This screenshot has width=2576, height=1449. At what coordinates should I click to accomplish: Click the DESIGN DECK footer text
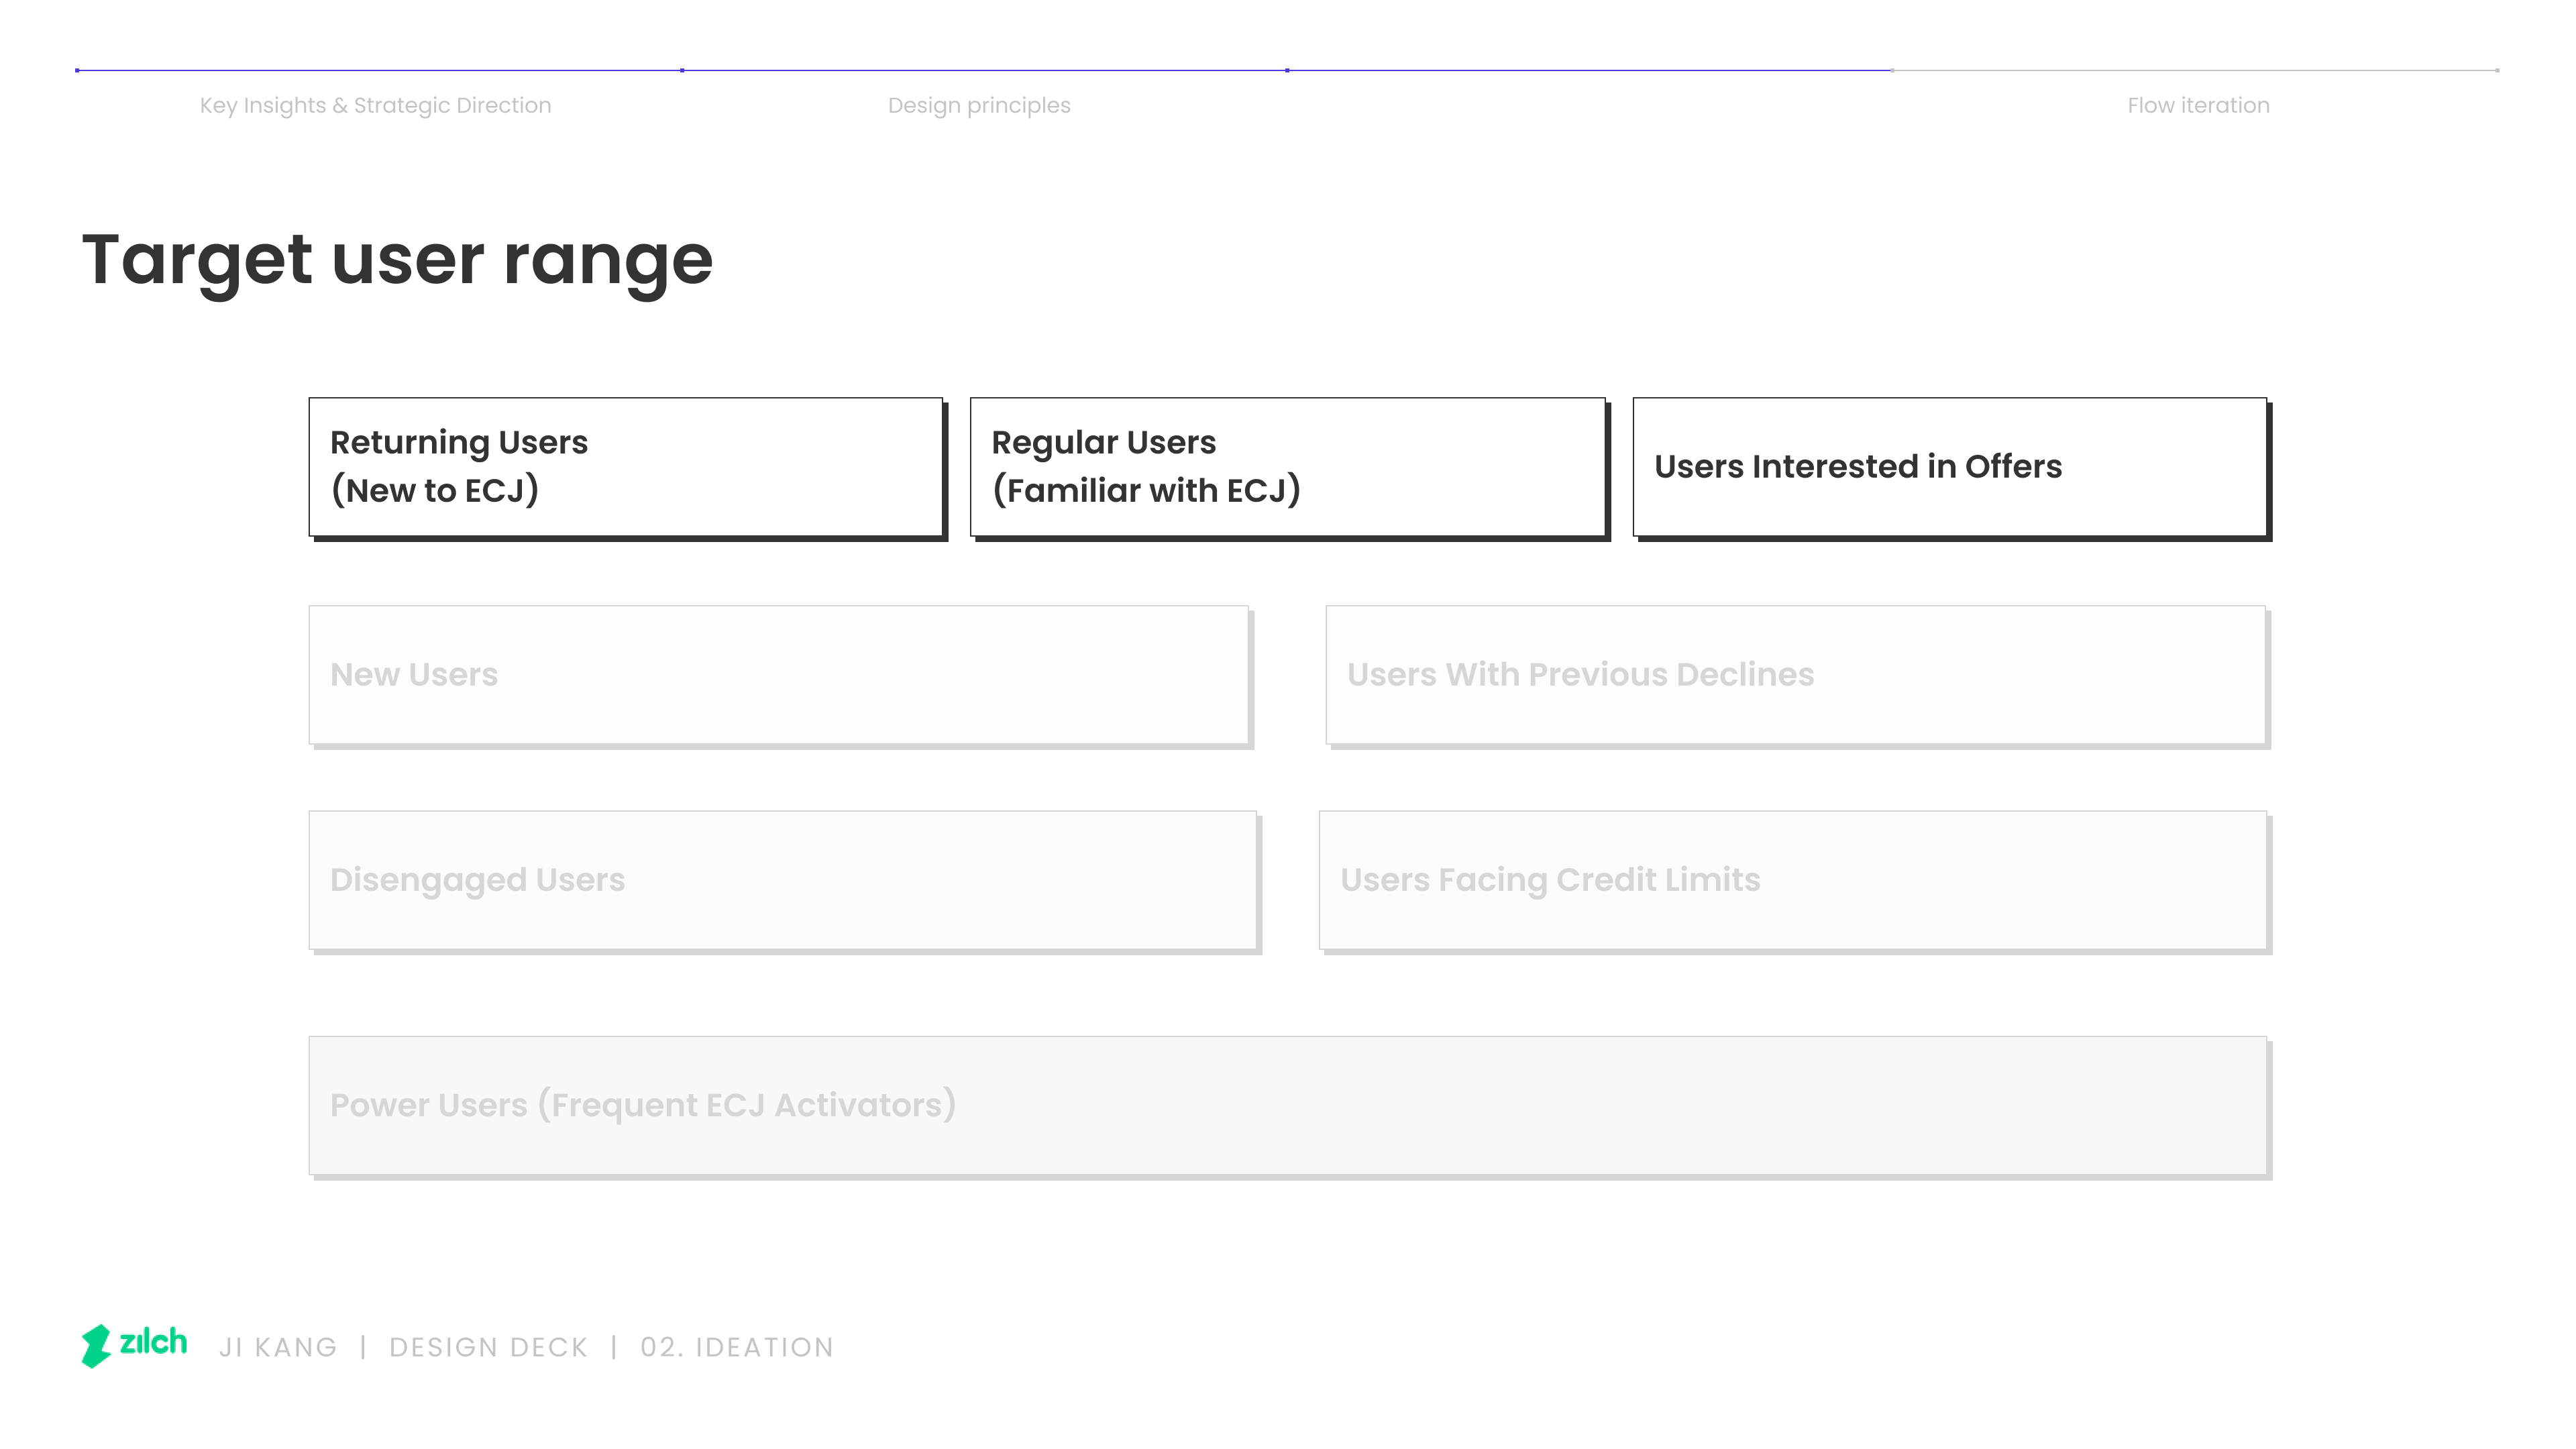pyautogui.click(x=488, y=1347)
